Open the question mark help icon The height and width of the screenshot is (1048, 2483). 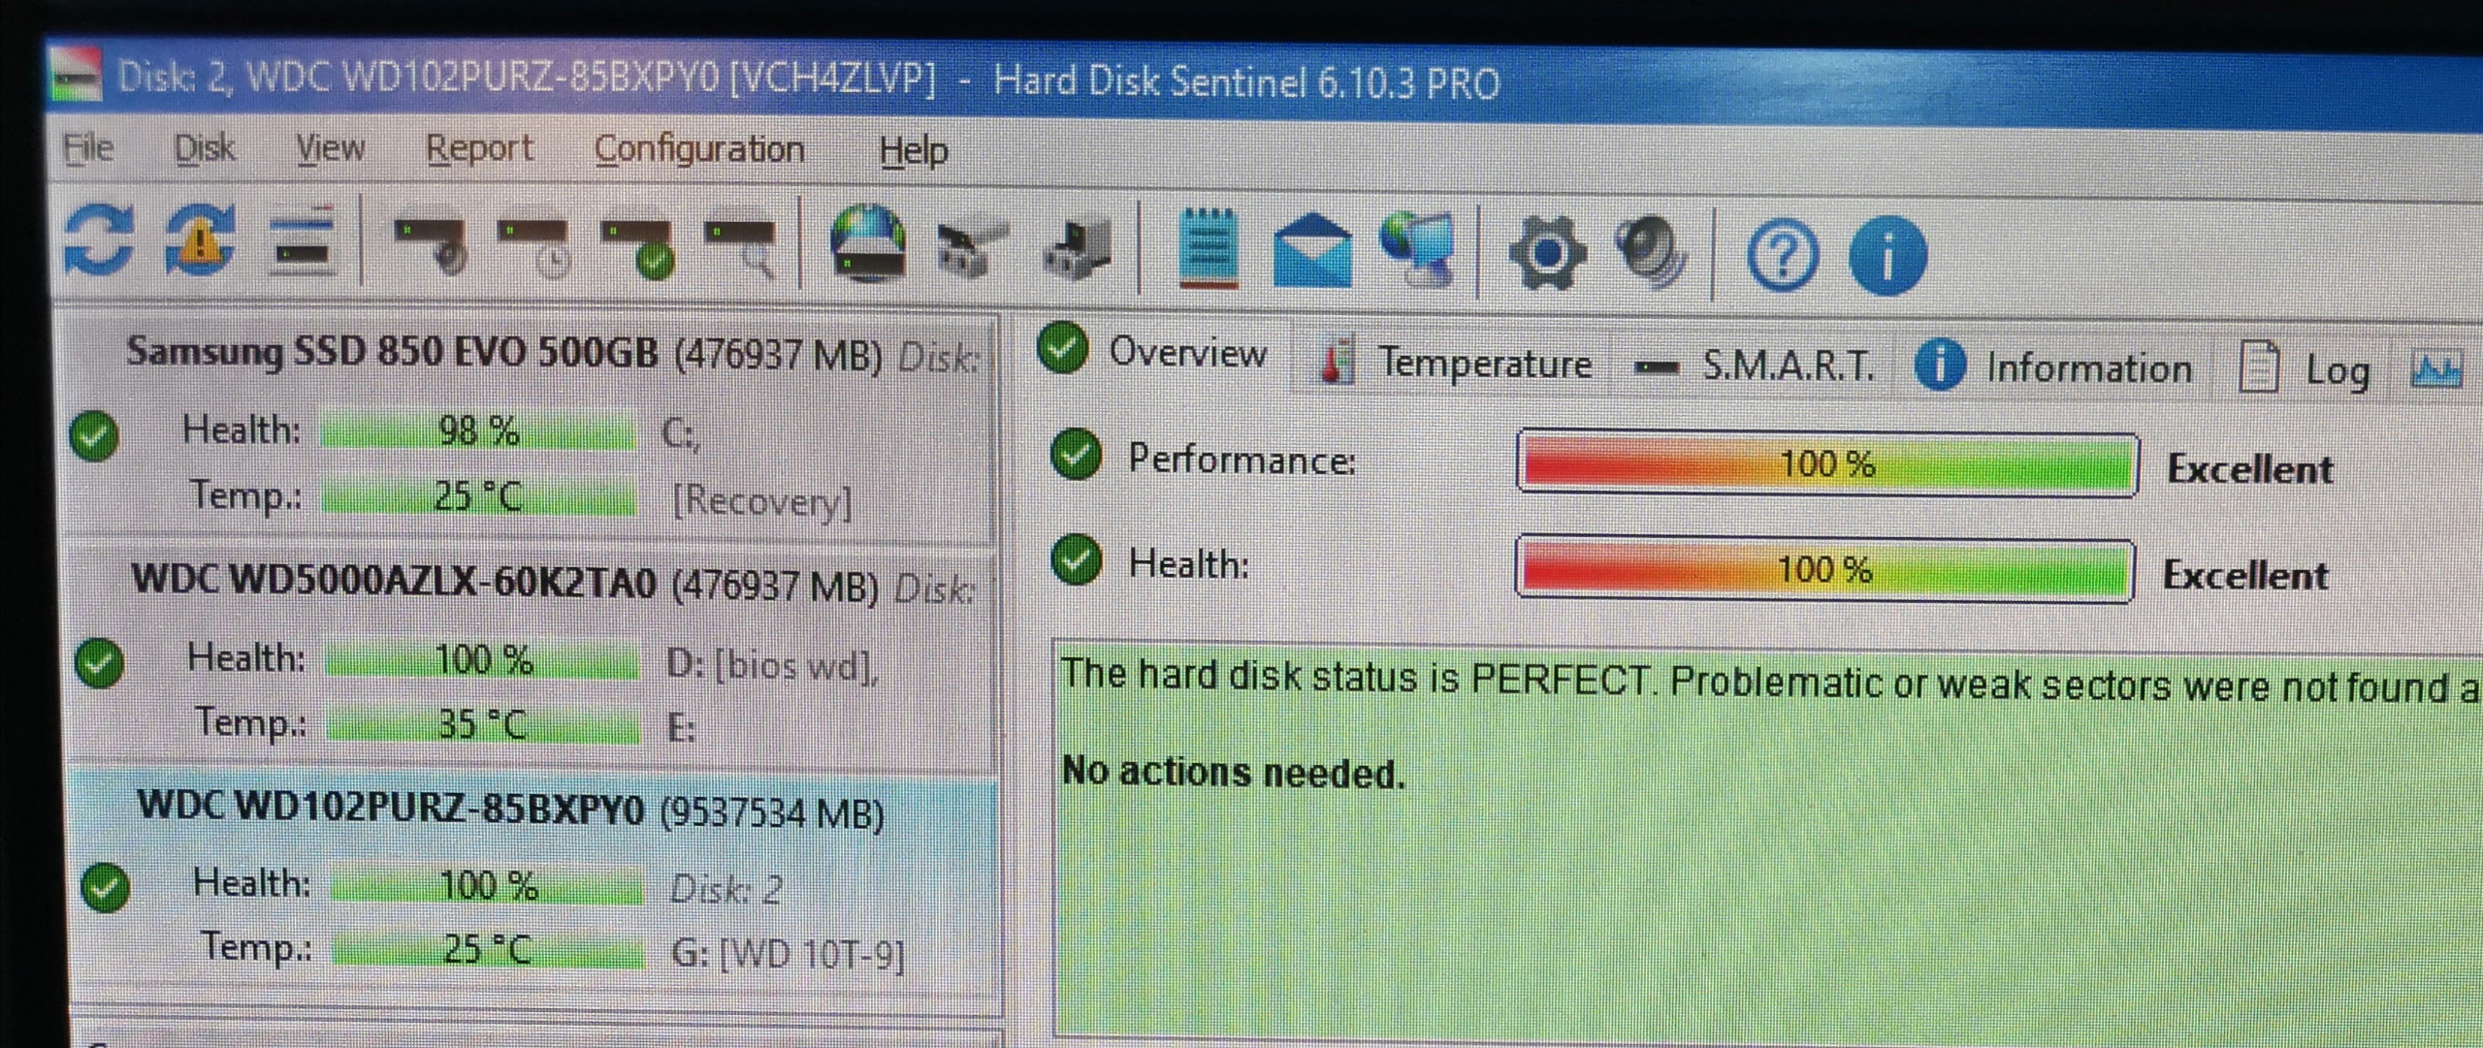click(x=1783, y=257)
